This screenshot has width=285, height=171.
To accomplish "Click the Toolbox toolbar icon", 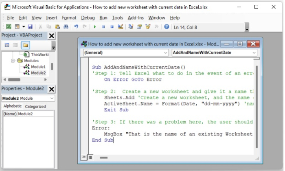I will coord(156,27).
